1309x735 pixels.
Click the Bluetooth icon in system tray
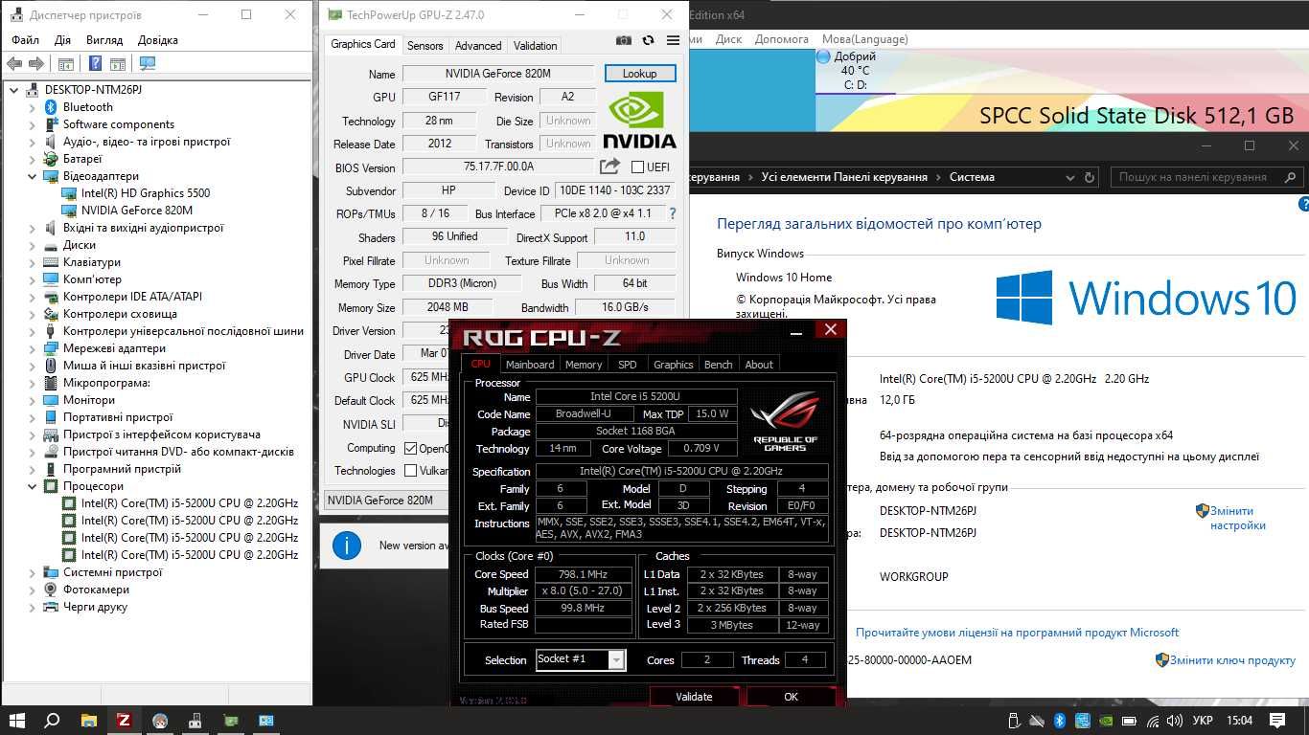pos(1060,721)
